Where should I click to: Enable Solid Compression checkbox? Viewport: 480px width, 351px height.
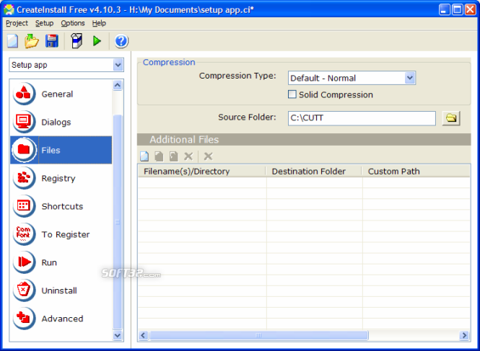pos(292,94)
